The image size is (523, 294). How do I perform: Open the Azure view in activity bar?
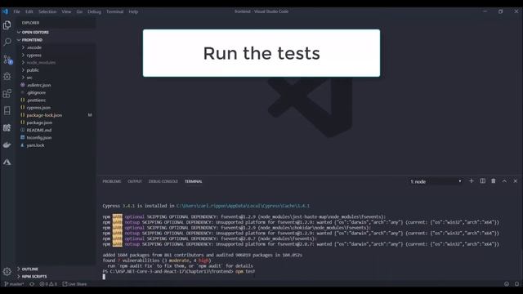(7, 163)
